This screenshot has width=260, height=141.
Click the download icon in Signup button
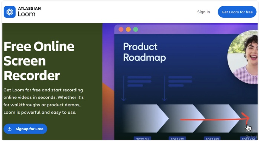(10, 129)
